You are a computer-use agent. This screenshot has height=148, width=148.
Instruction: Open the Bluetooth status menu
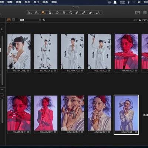128,2
